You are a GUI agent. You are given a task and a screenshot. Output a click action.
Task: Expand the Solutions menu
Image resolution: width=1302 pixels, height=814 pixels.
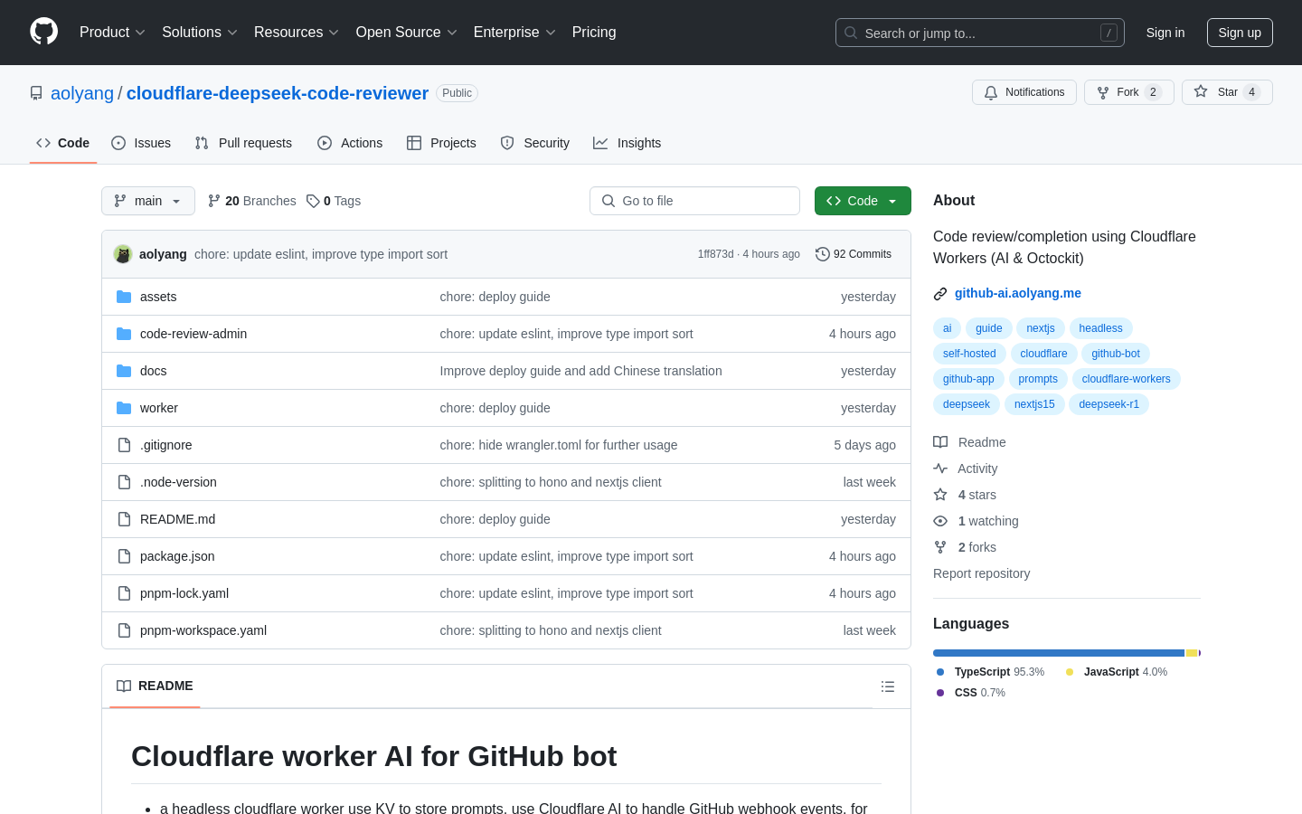pos(200,32)
